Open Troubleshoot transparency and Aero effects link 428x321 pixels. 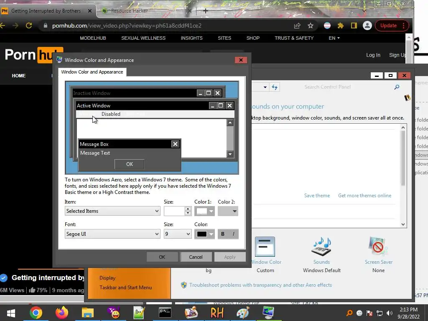pos(260,285)
